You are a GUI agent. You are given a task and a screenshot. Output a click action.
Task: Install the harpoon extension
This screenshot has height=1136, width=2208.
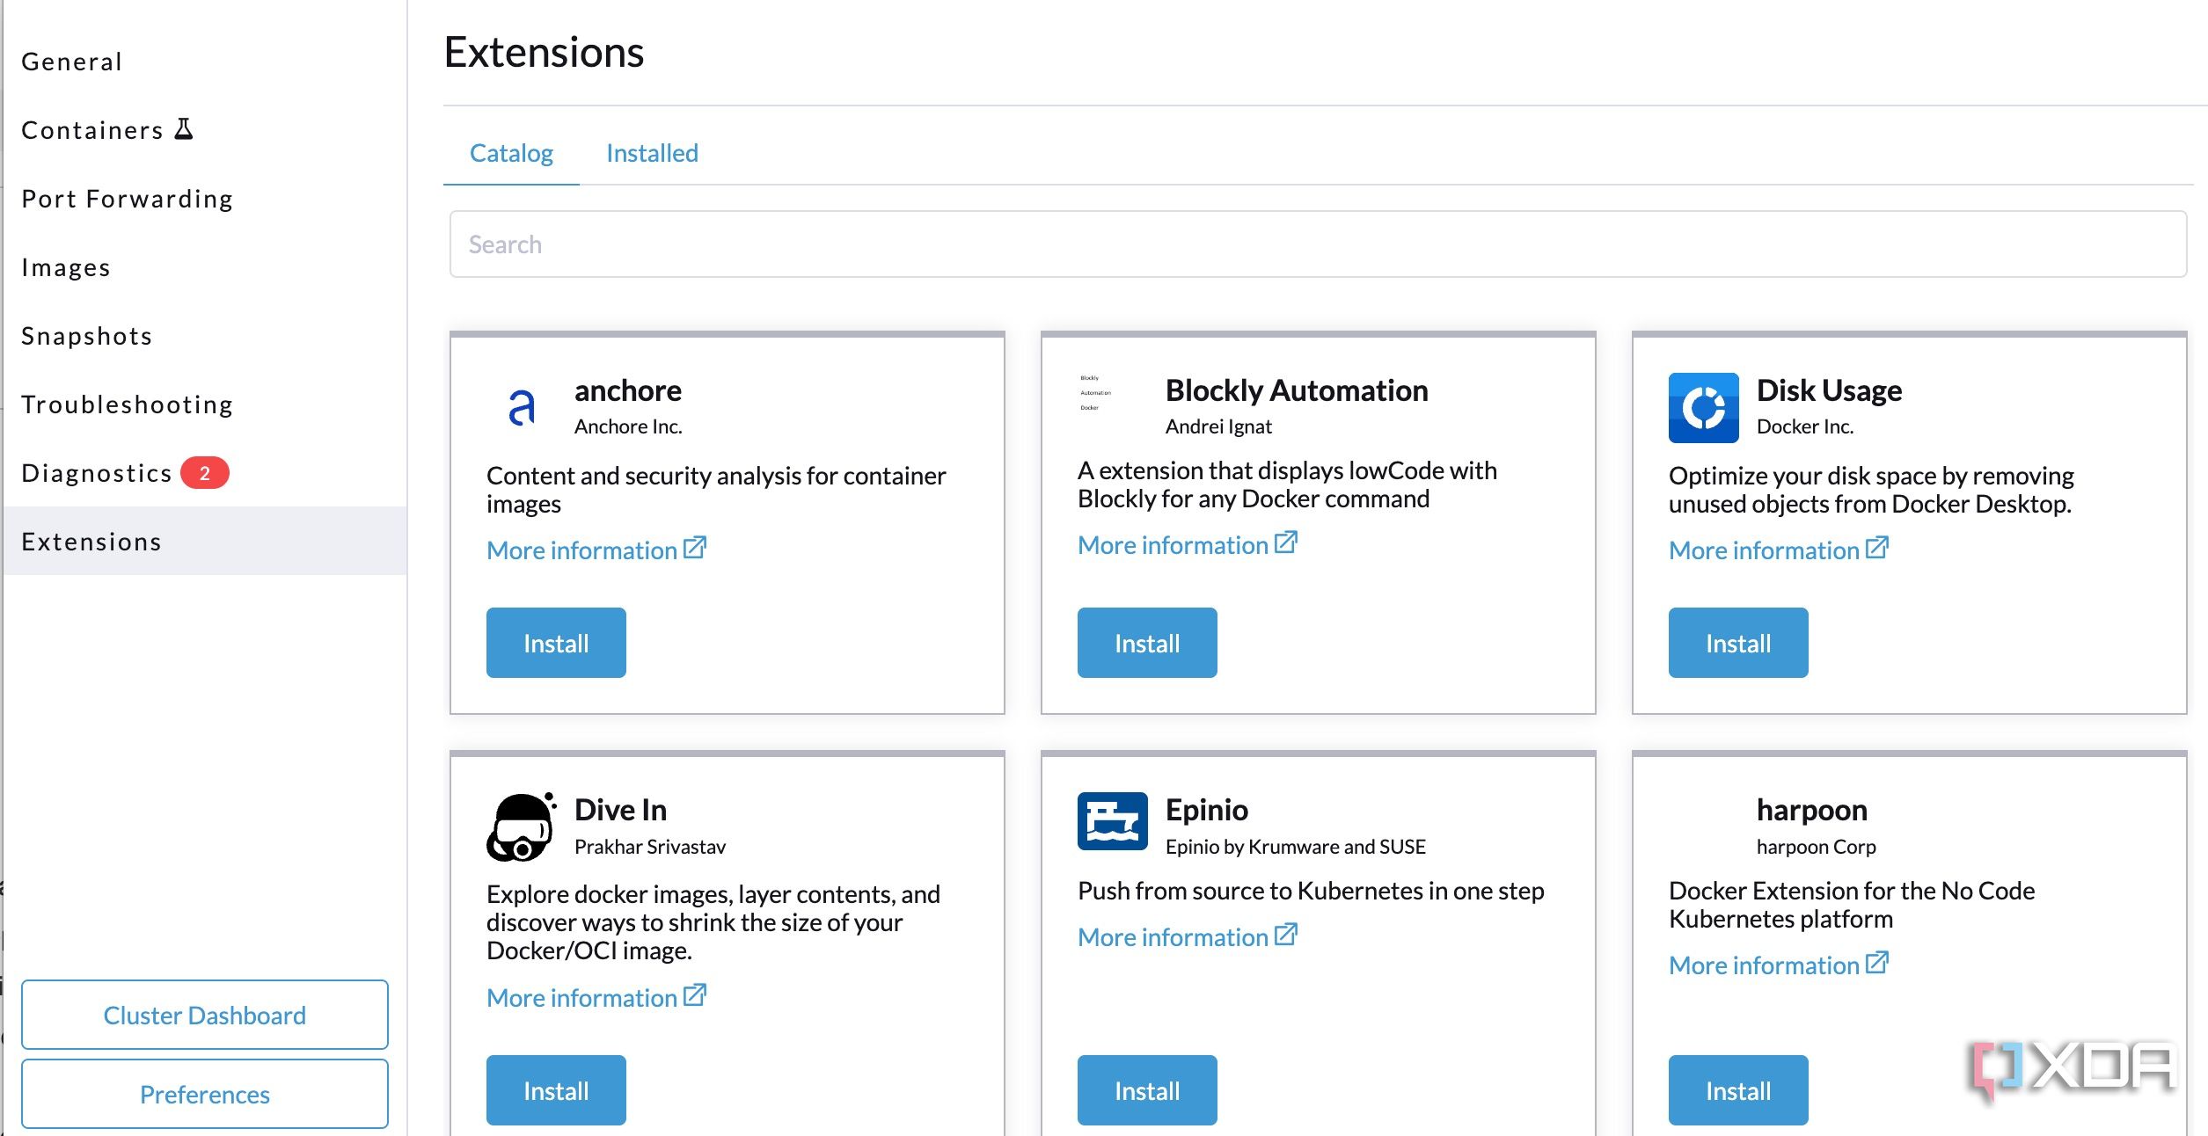pyautogui.click(x=1738, y=1090)
